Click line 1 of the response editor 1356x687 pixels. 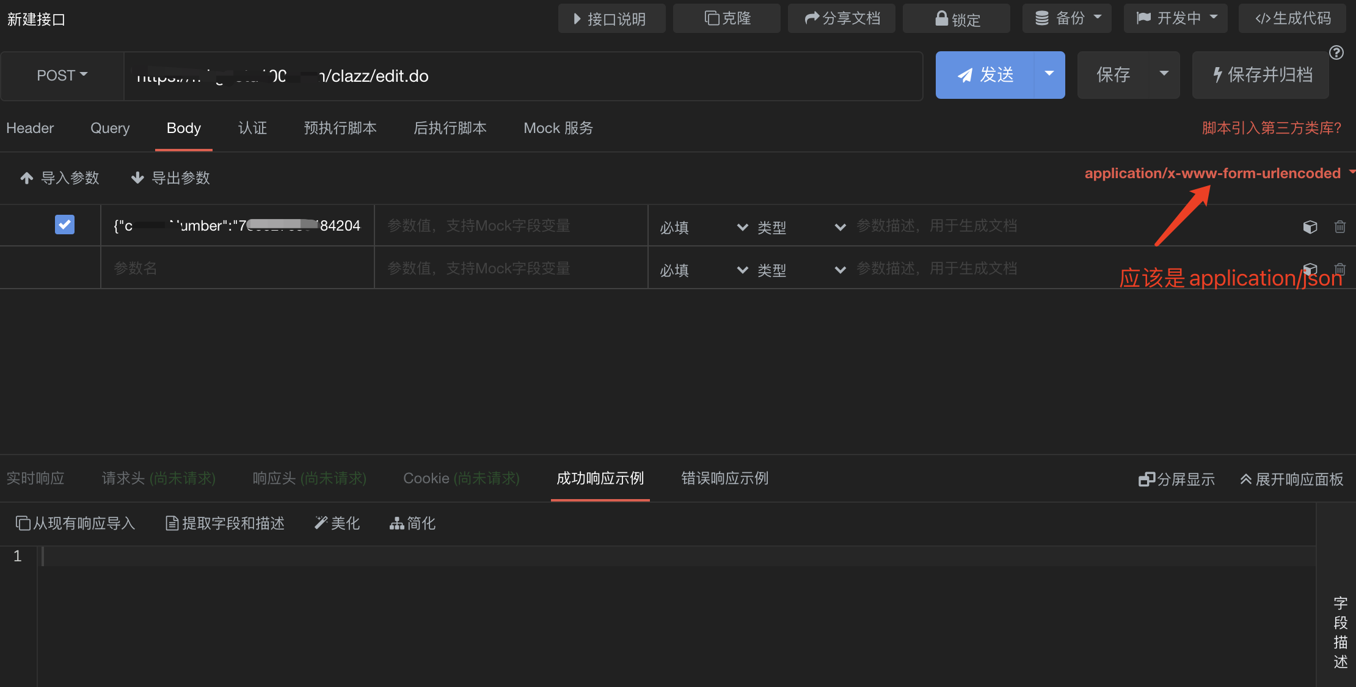click(x=677, y=556)
